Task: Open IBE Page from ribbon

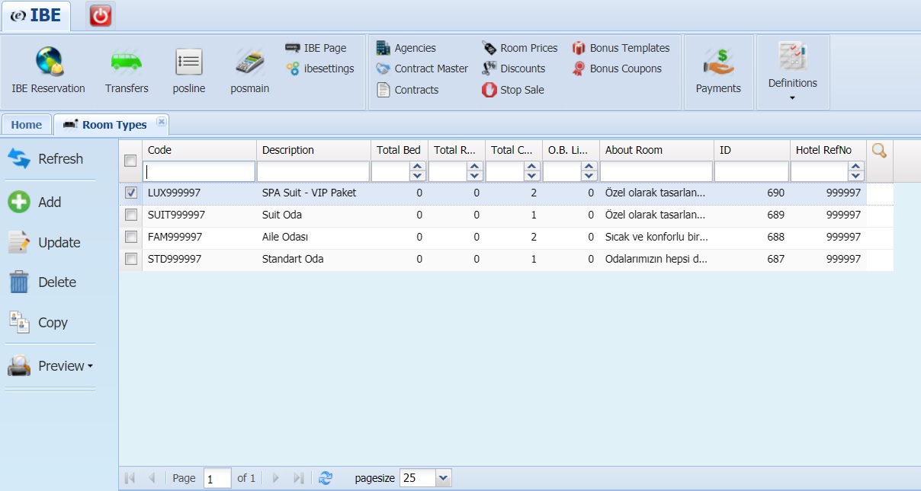Action: pyautogui.click(x=316, y=48)
